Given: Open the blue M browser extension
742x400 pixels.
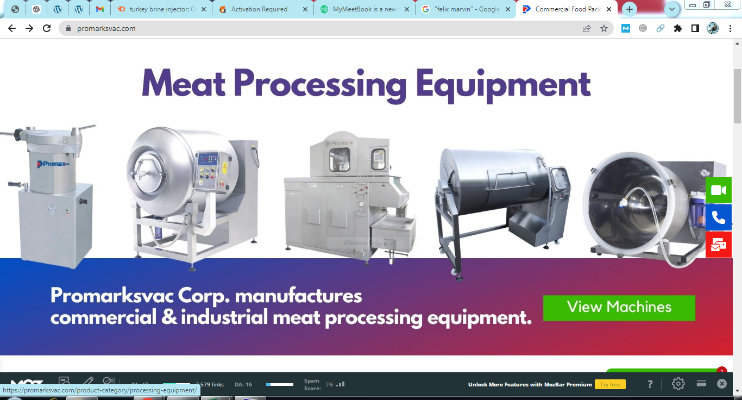Looking at the screenshot, I should pos(626,28).
